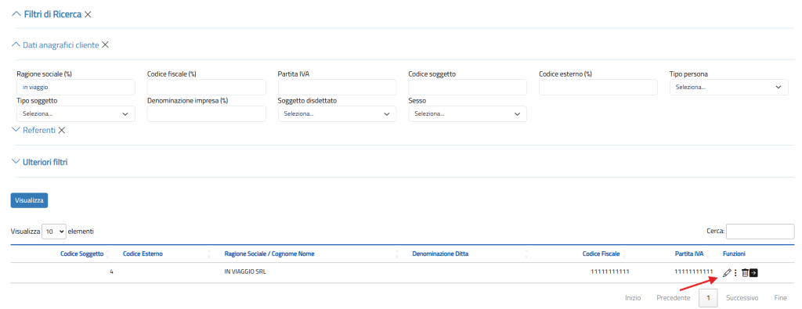Clear Dati anagrafici cliente with its X icon
Image resolution: width=802 pixels, height=309 pixels.
(105, 45)
